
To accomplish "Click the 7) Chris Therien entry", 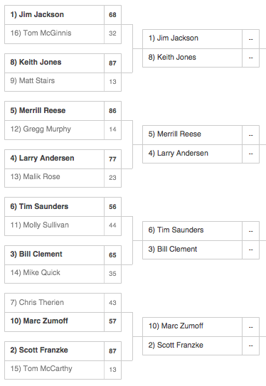I will coord(63,303).
